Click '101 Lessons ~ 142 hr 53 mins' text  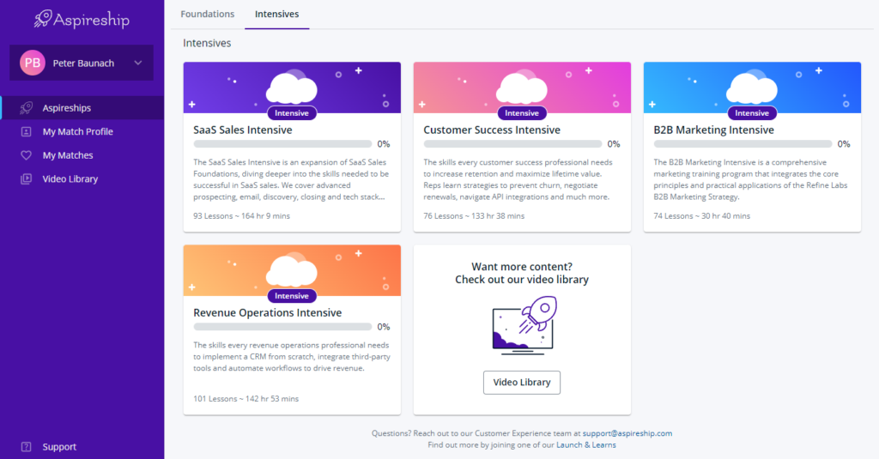coord(246,398)
